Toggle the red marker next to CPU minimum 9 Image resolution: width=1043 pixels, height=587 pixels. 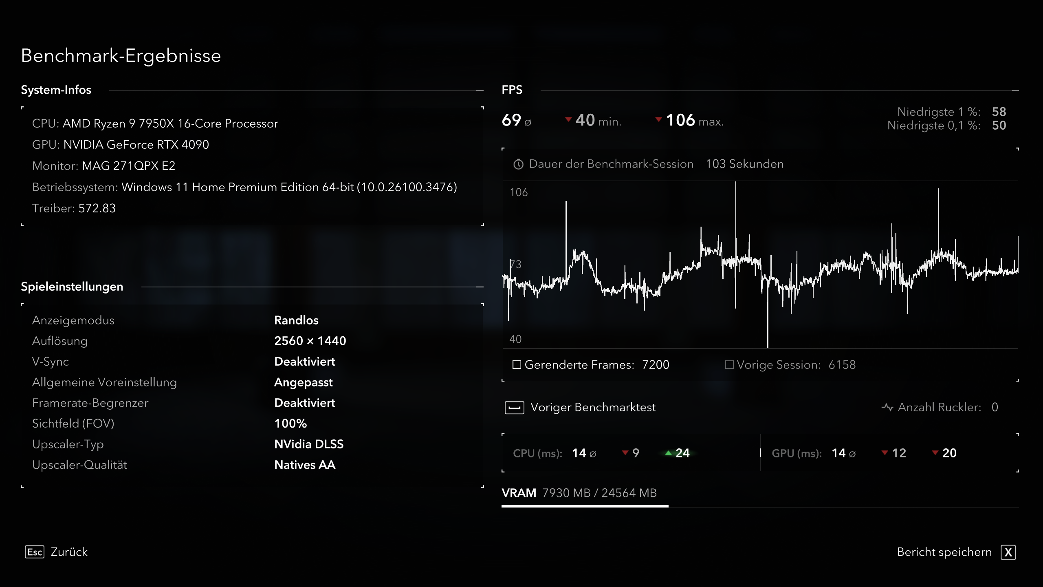click(625, 453)
